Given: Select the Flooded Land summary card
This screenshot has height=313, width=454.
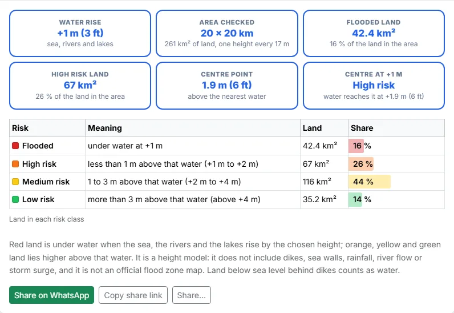Looking at the screenshot, I should (374, 33).
